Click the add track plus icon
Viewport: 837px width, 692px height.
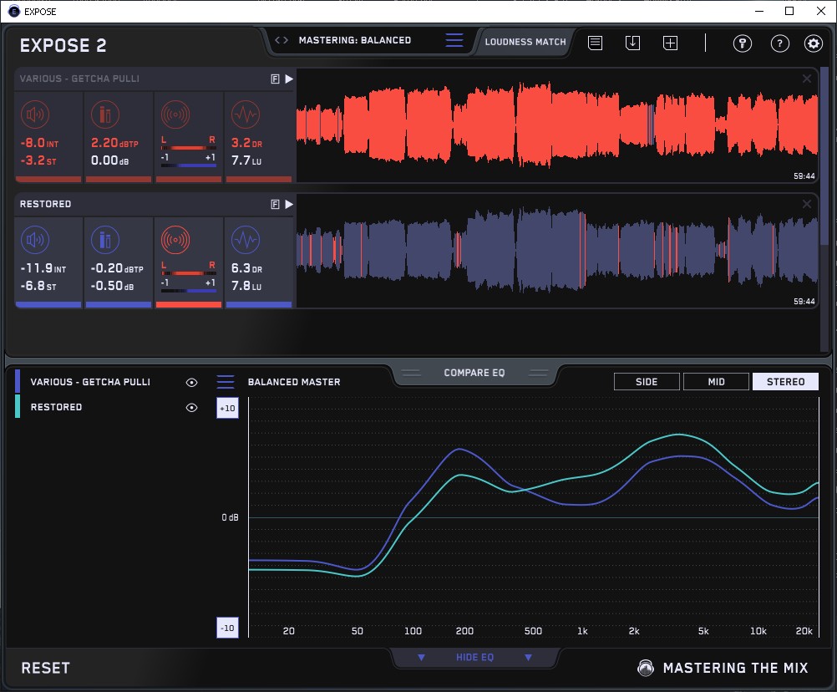[671, 43]
